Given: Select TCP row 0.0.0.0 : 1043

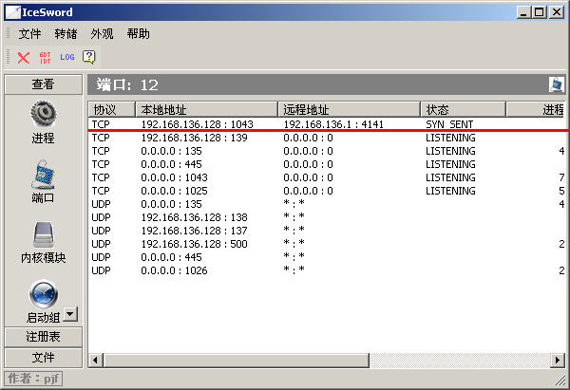Looking at the screenshot, I should pyautogui.click(x=327, y=177).
